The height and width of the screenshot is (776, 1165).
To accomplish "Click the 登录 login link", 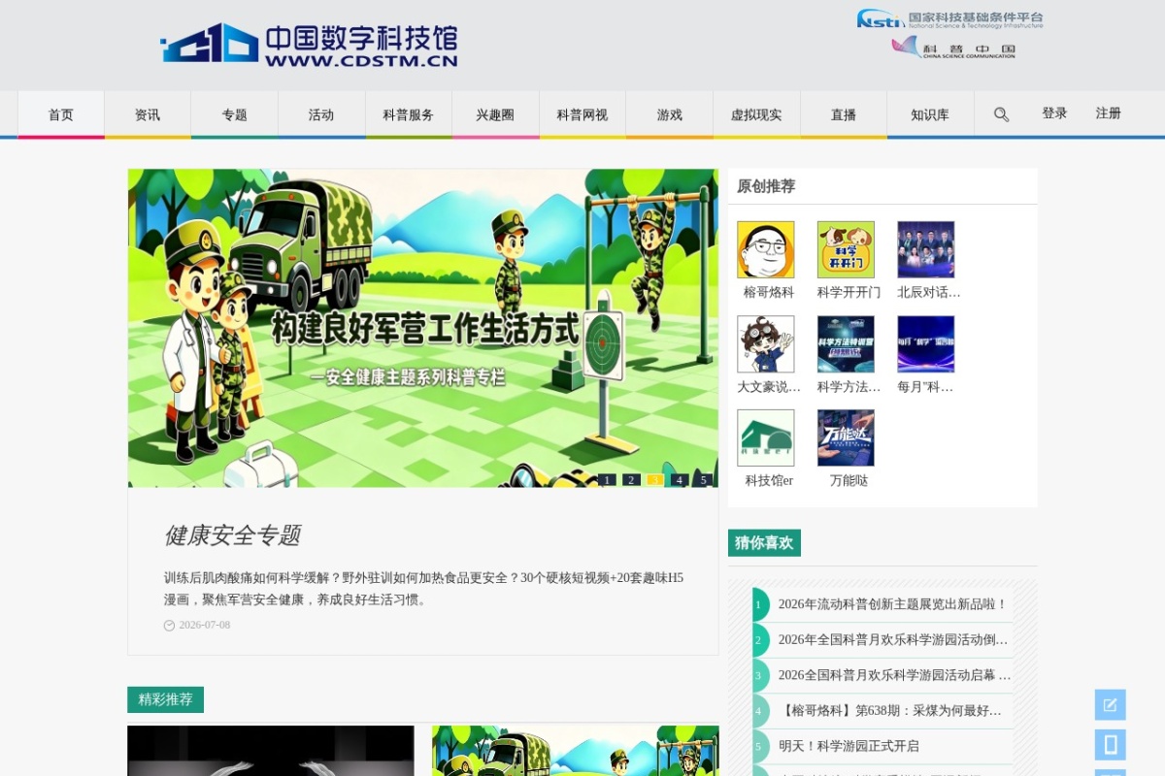I will [x=1054, y=113].
